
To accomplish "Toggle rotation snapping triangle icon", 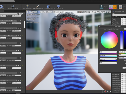I will [x=95, y=12].
